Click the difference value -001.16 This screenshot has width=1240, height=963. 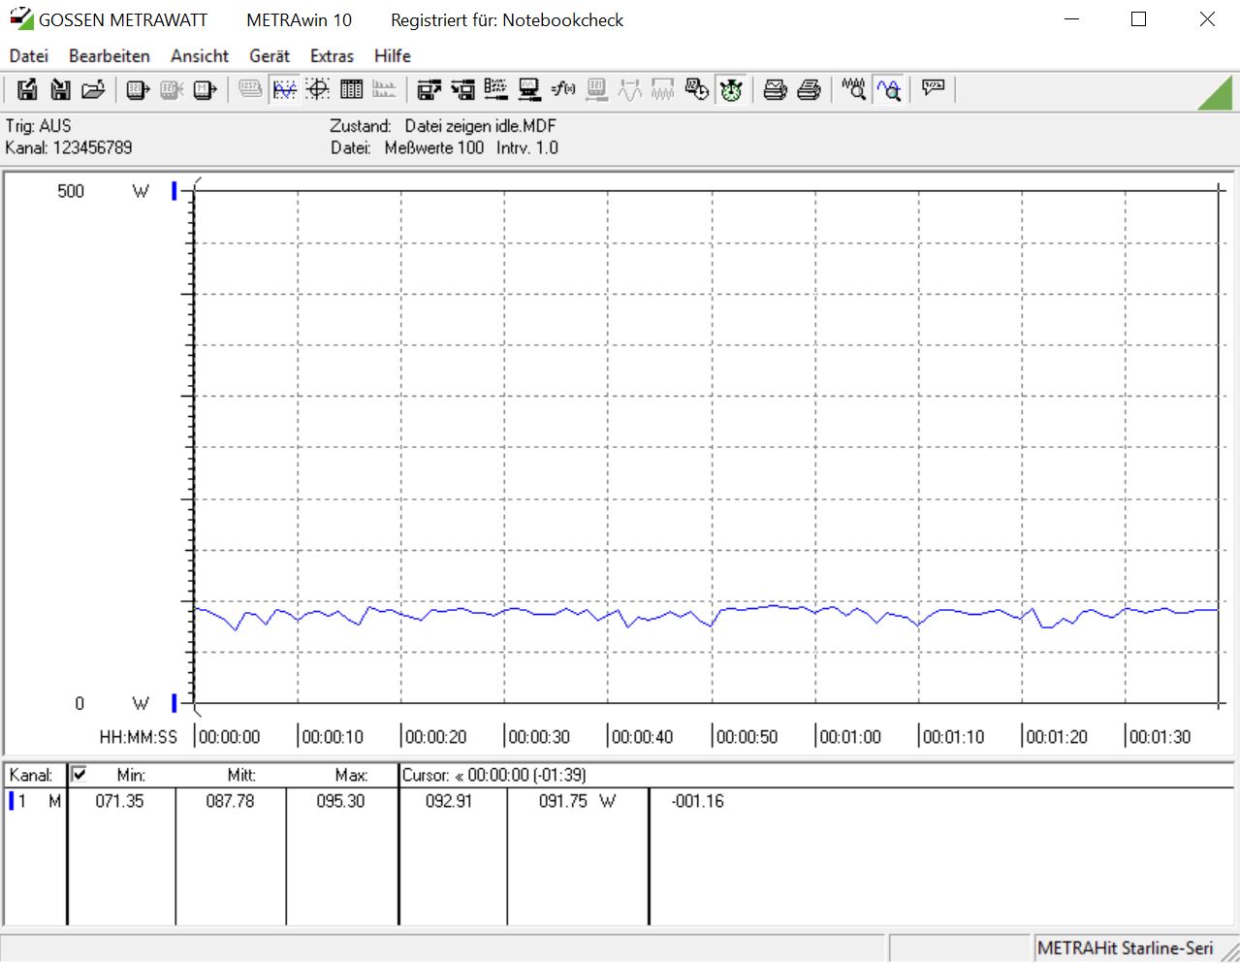(x=697, y=801)
